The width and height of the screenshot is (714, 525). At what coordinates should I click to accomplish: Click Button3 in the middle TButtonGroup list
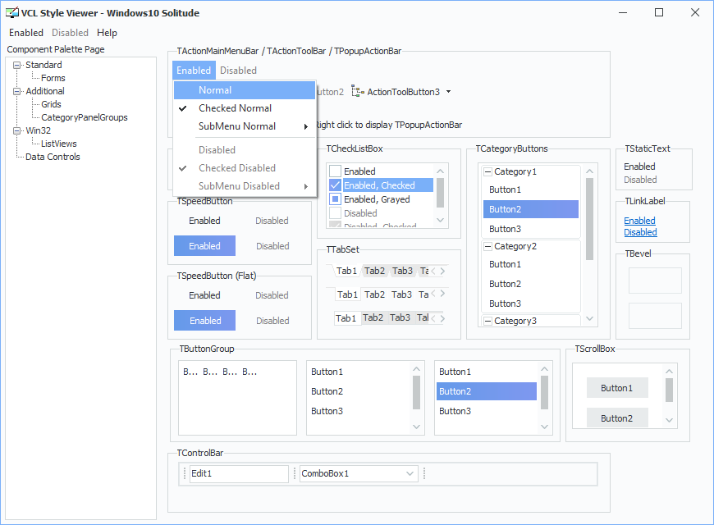coord(359,411)
